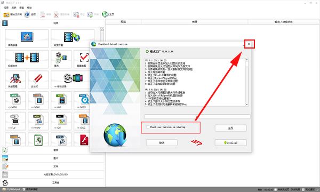
Task: Launch the quick clip scissors tool
Action: tap(15, 80)
